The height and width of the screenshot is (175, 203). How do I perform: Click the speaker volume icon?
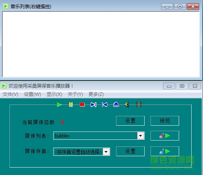pyautogui.click(x=127, y=105)
